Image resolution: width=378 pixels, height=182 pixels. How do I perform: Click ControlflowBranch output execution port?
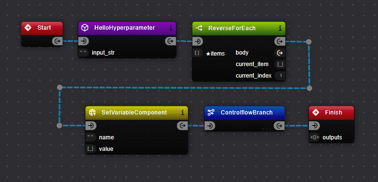pyautogui.click(x=279, y=125)
